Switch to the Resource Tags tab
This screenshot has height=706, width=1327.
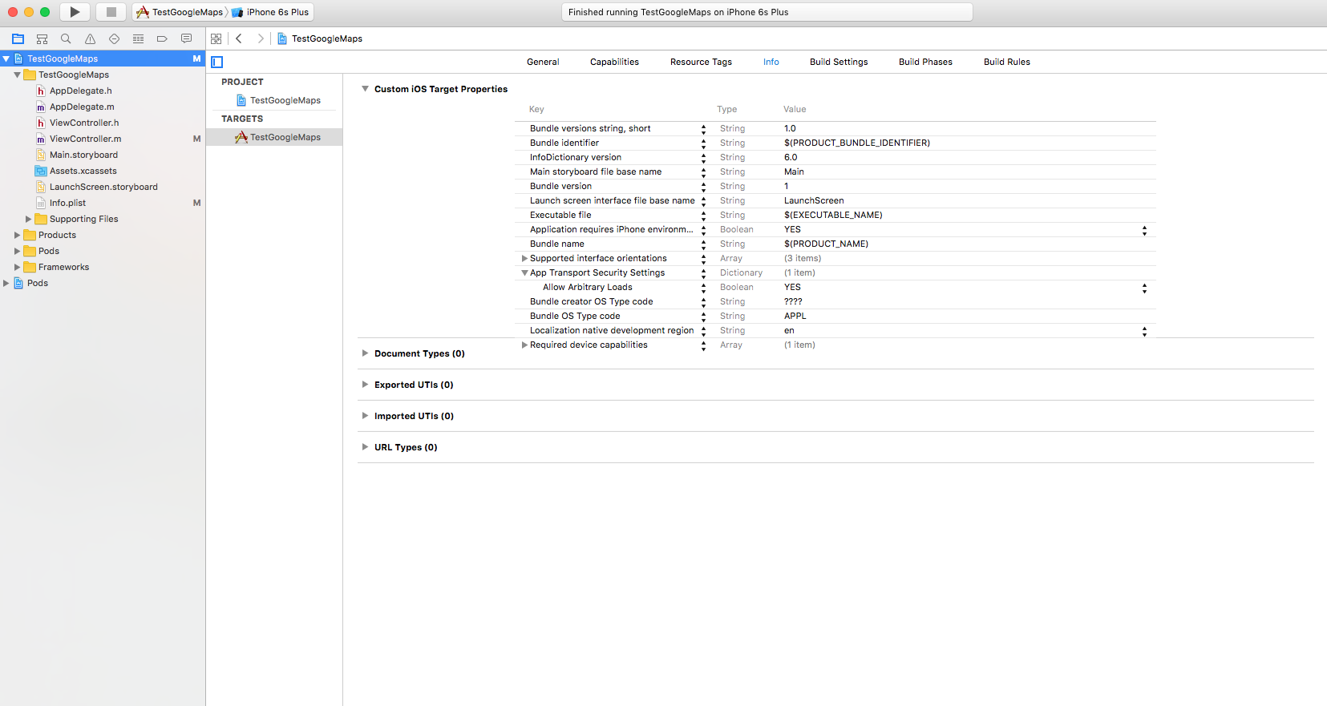(701, 62)
